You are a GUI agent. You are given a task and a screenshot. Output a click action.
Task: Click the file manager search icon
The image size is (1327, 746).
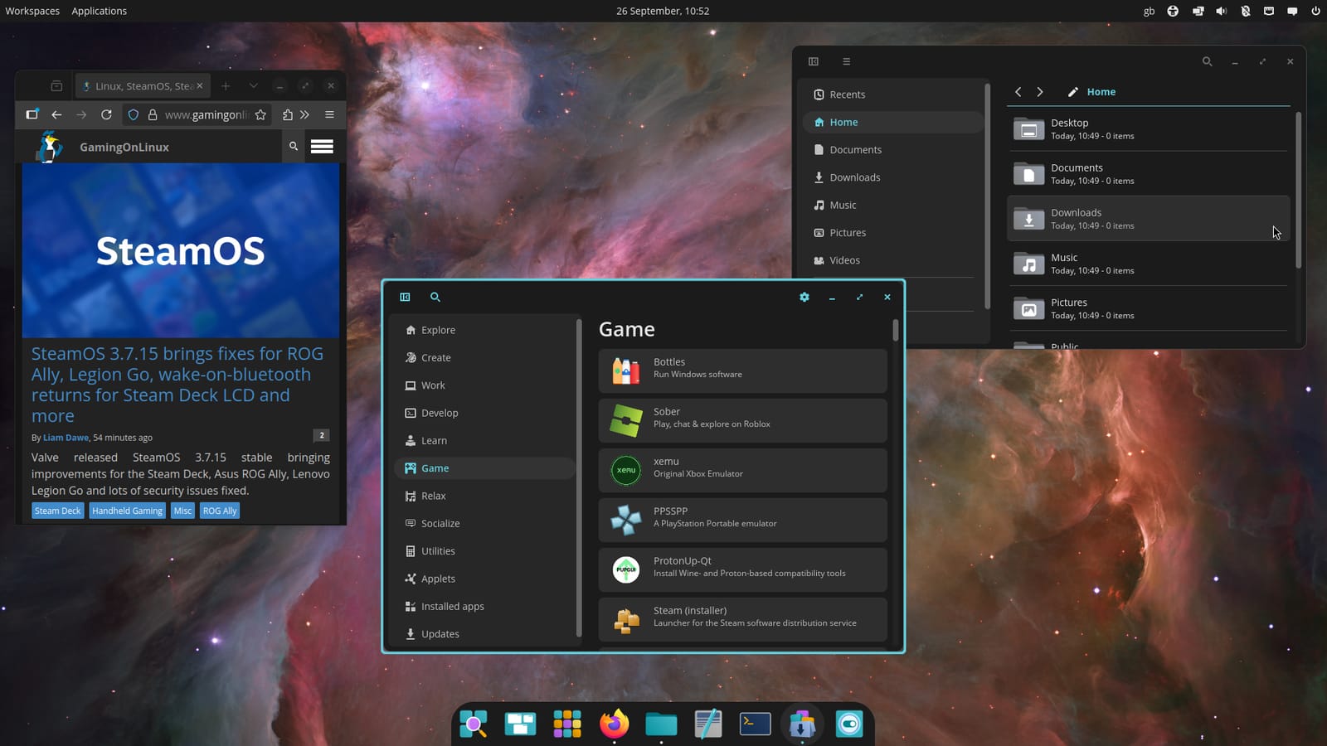[1207, 61]
